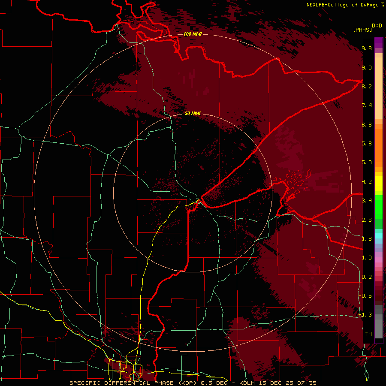The width and height of the screenshot is (386, 386).
Task: Click the 9.8 legend value
Action: pyautogui.click(x=367, y=48)
